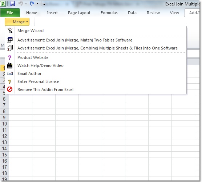Click the key license icon
Image resolution: width=202 pixels, height=183 pixels.
coord(10,81)
